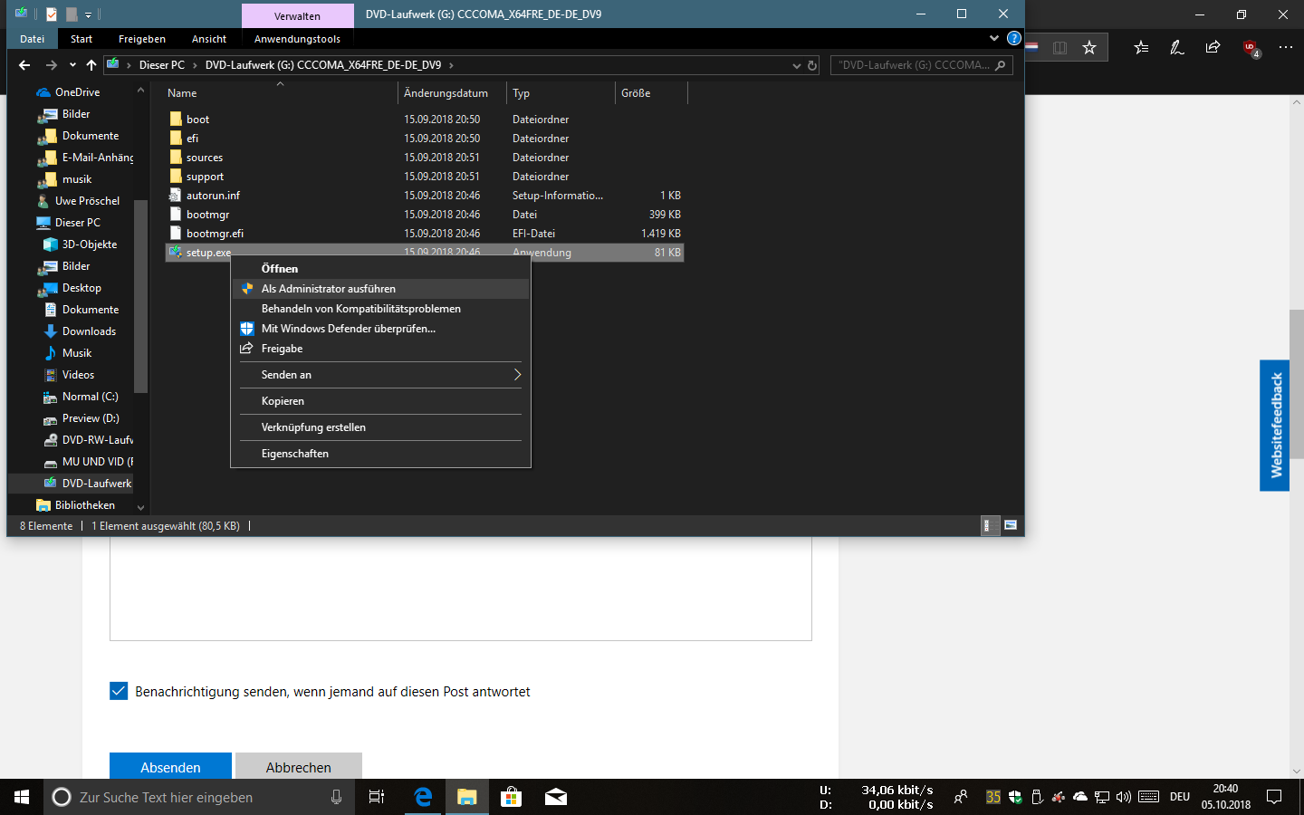This screenshot has width=1304, height=815.
Task: Click the Abbrechen button
Action: coord(299,766)
